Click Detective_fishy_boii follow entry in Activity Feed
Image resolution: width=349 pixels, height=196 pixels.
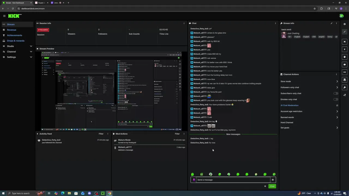tap(74, 141)
